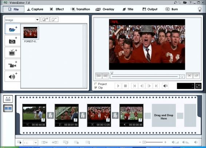Switch to storyboard view mode
The image size is (206, 148).
[x=8, y=108]
